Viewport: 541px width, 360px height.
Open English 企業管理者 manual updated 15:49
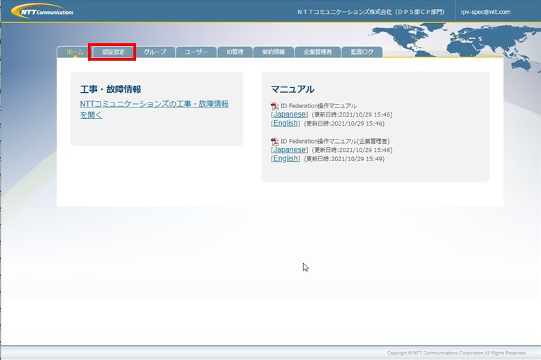point(286,158)
